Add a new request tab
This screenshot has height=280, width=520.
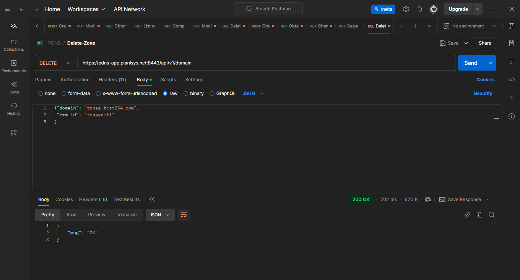pos(415,26)
